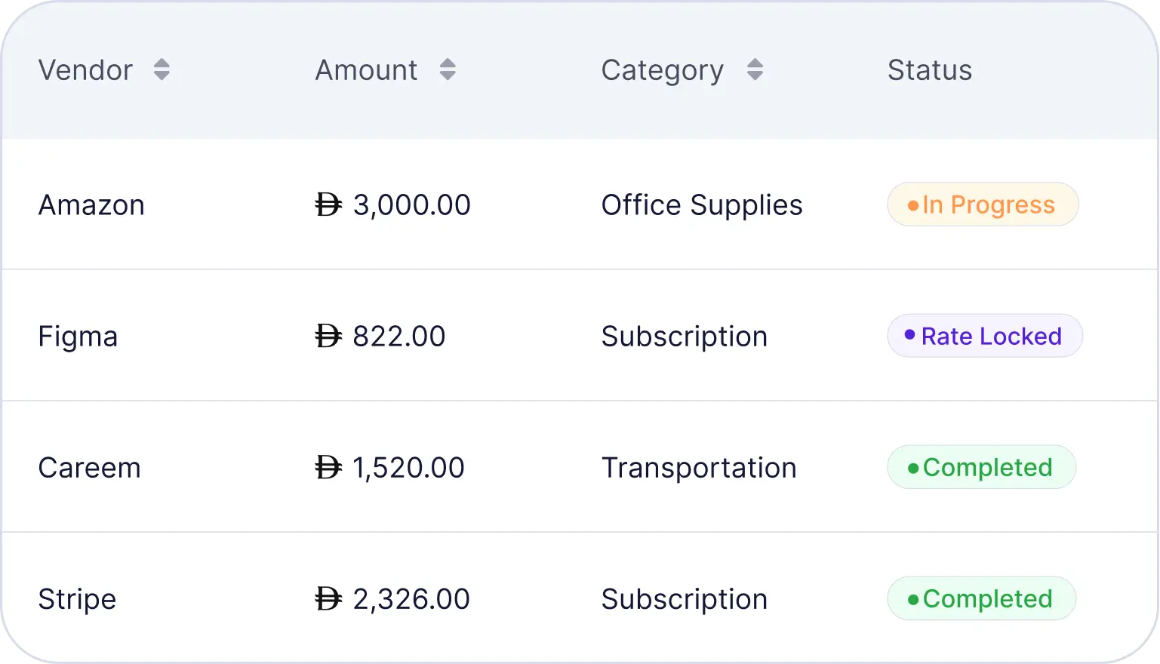
Task: Click the Office Supplies category cell
Action: tap(701, 205)
